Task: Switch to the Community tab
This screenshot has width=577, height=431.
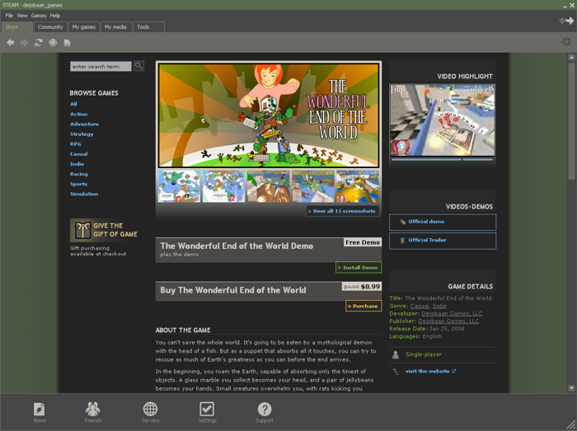Action: (50, 27)
